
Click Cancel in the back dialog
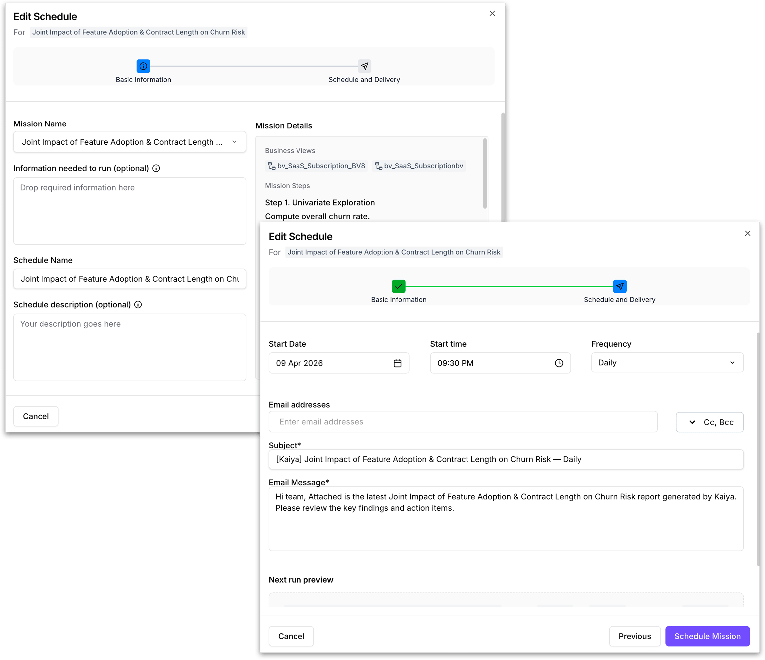(36, 416)
